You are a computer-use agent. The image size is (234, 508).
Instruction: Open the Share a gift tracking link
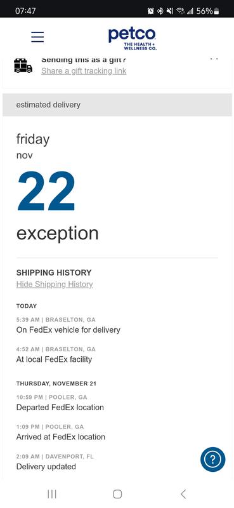click(x=84, y=71)
